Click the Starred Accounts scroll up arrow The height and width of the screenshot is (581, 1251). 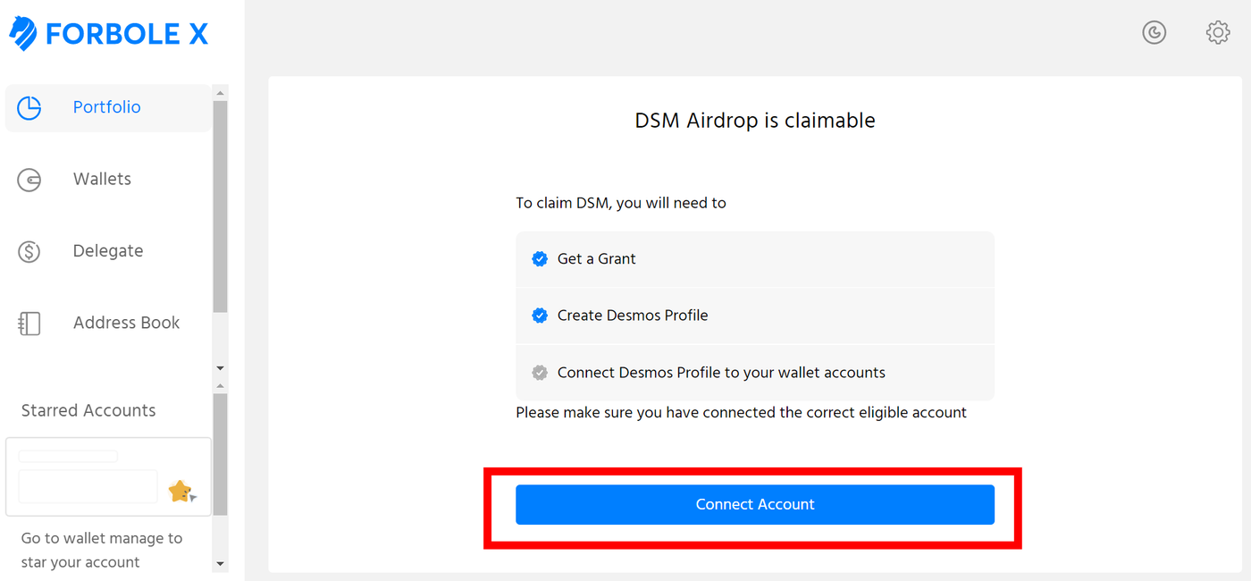point(221,385)
